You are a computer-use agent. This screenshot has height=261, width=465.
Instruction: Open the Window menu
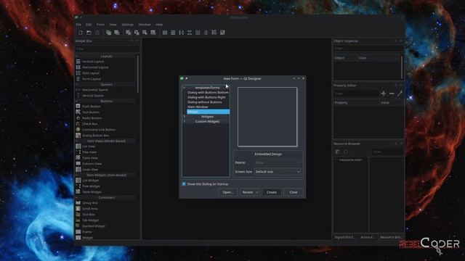[x=145, y=25]
